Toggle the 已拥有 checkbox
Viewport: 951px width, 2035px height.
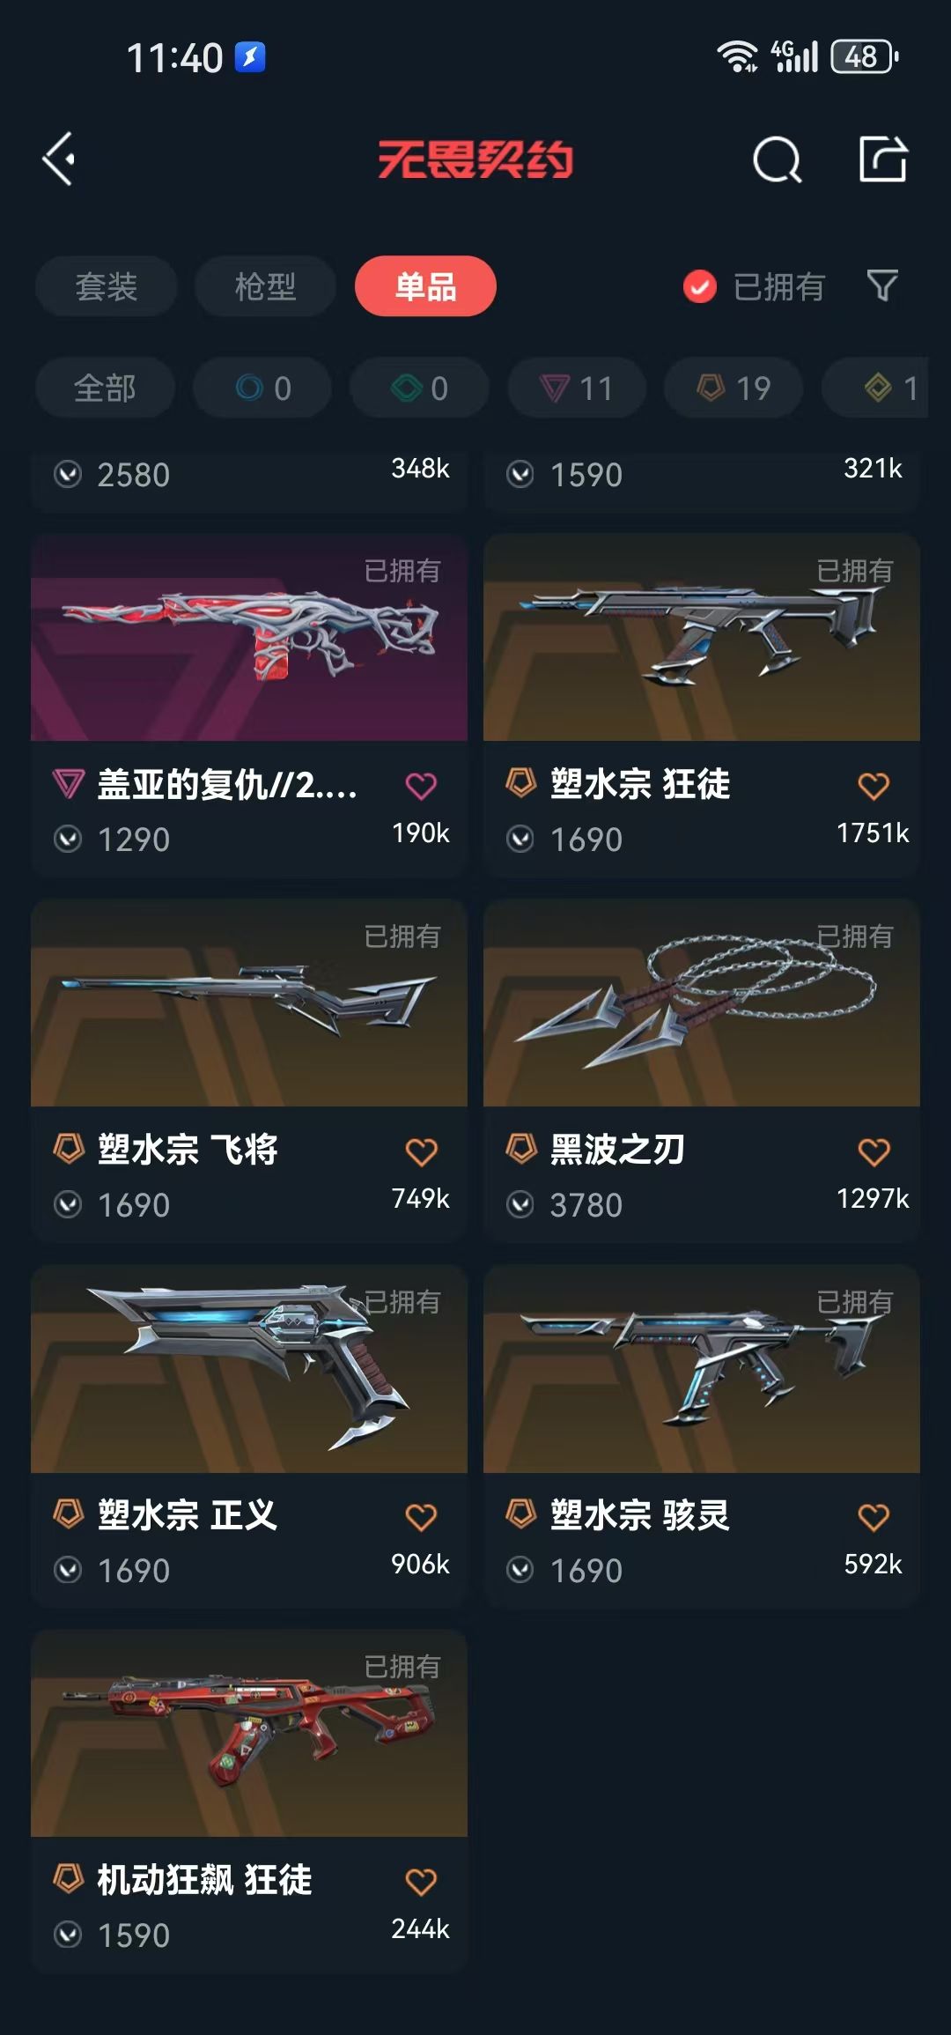(700, 286)
